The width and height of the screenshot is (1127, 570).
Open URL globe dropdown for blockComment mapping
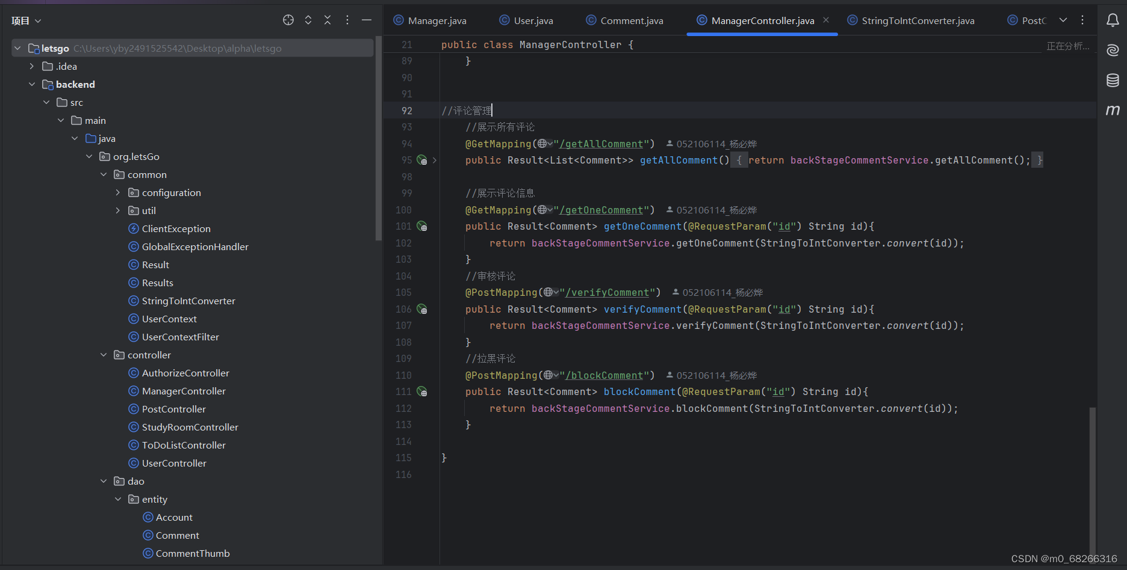(x=551, y=375)
